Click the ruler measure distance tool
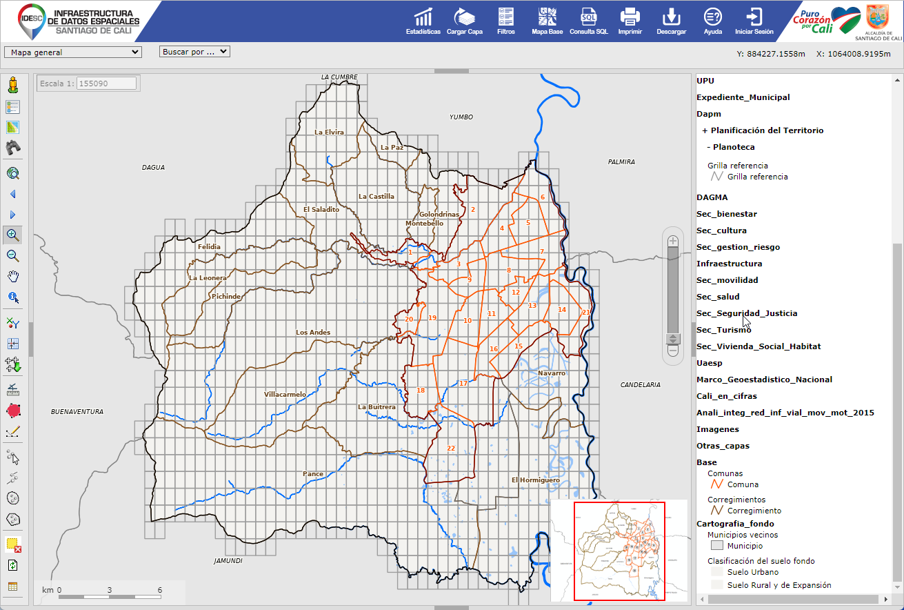This screenshot has height=610, width=904. [x=12, y=389]
